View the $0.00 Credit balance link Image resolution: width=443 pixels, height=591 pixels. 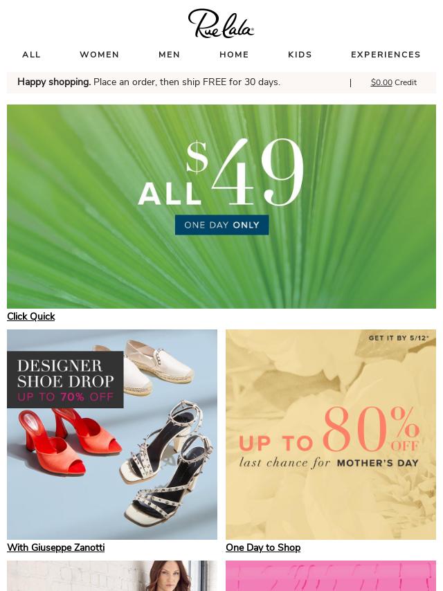click(x=394, y=82)
